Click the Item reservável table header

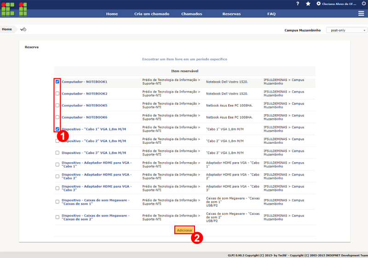[x=184, y=71]
